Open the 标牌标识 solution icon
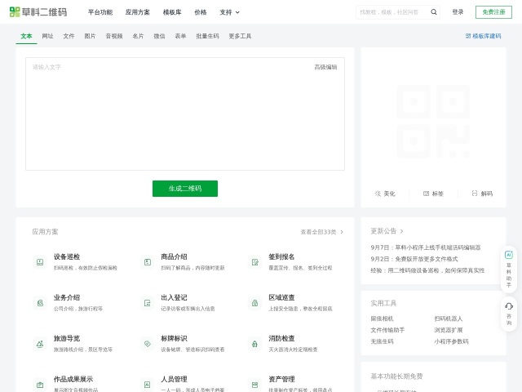 pyautogui.click(x=148, y=344)
